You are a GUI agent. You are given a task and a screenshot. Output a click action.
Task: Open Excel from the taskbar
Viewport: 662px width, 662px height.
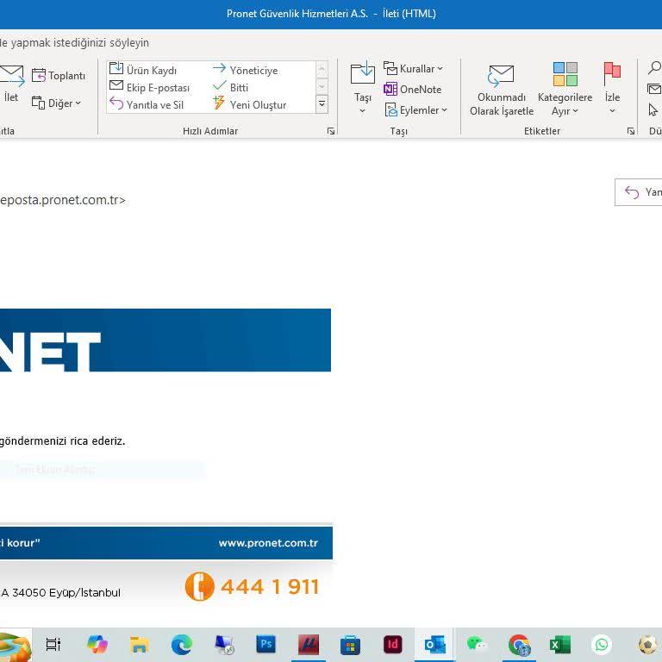559,645
